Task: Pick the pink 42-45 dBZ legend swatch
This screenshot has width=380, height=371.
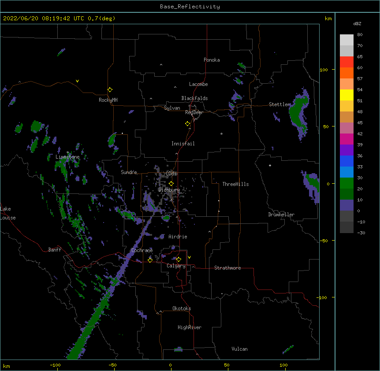Action: (x=346, y=128)
